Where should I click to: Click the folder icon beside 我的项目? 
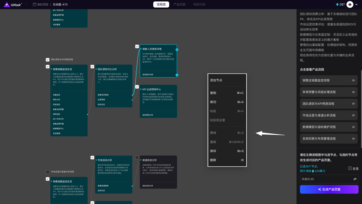35,5
